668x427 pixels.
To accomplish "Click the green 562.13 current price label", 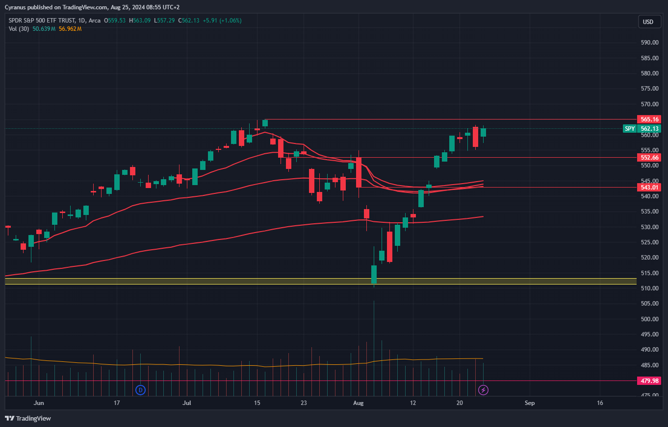I will tap(649, 129).
